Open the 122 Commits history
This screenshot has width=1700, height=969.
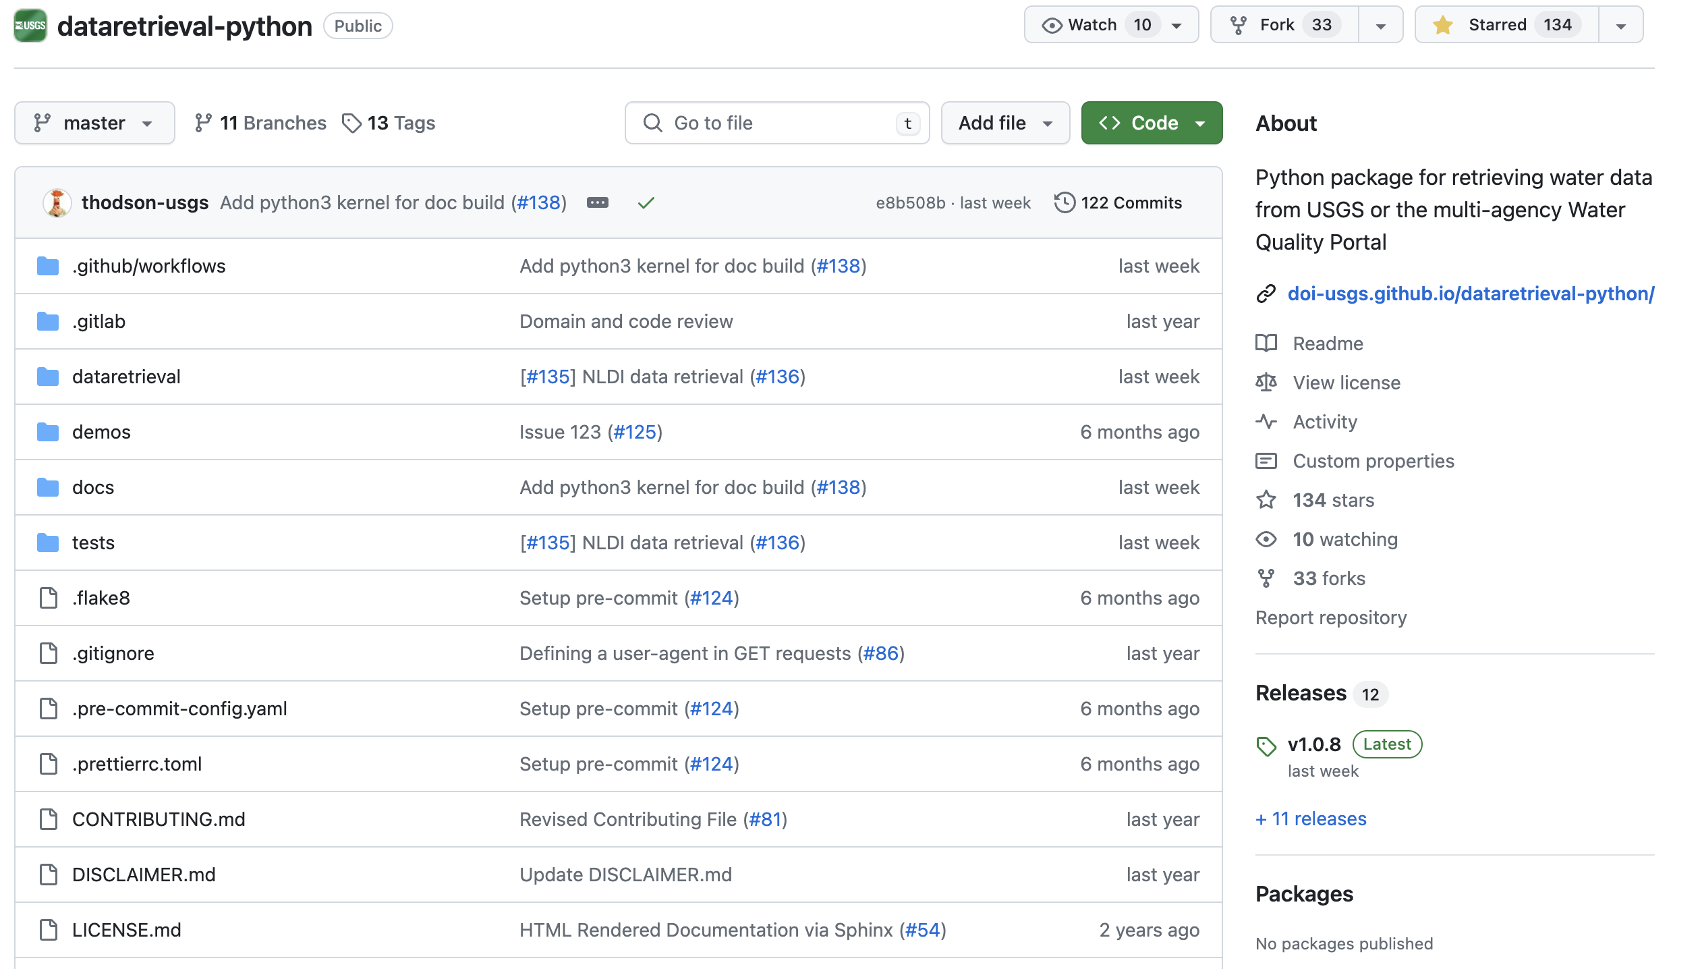point(1118,202)
